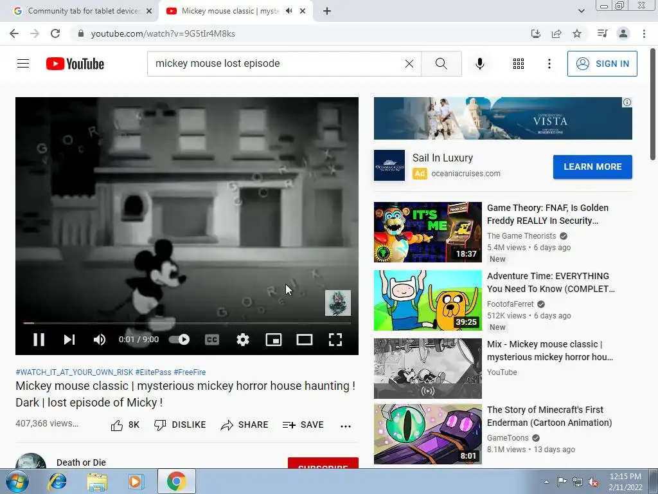Screen dimensions: 658x494
Task: Click the address bar URL
Action: 163,33
